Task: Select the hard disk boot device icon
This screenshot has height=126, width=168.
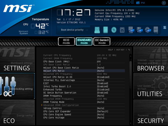Action: [106, 30]
